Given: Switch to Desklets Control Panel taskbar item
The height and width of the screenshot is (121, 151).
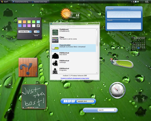Looking at the screenshot, I should 40,2.
